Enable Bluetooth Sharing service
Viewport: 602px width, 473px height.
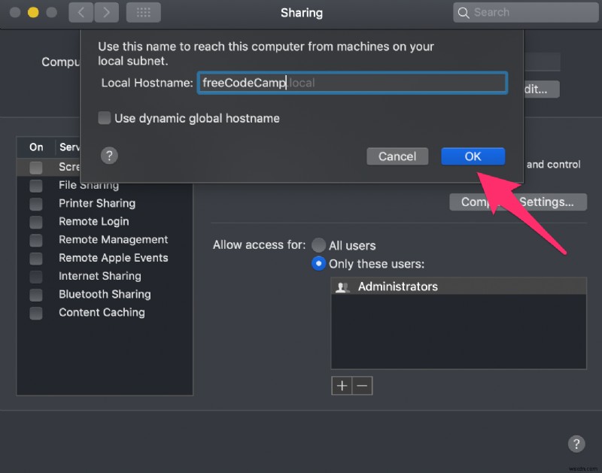[x=35, y=294]
